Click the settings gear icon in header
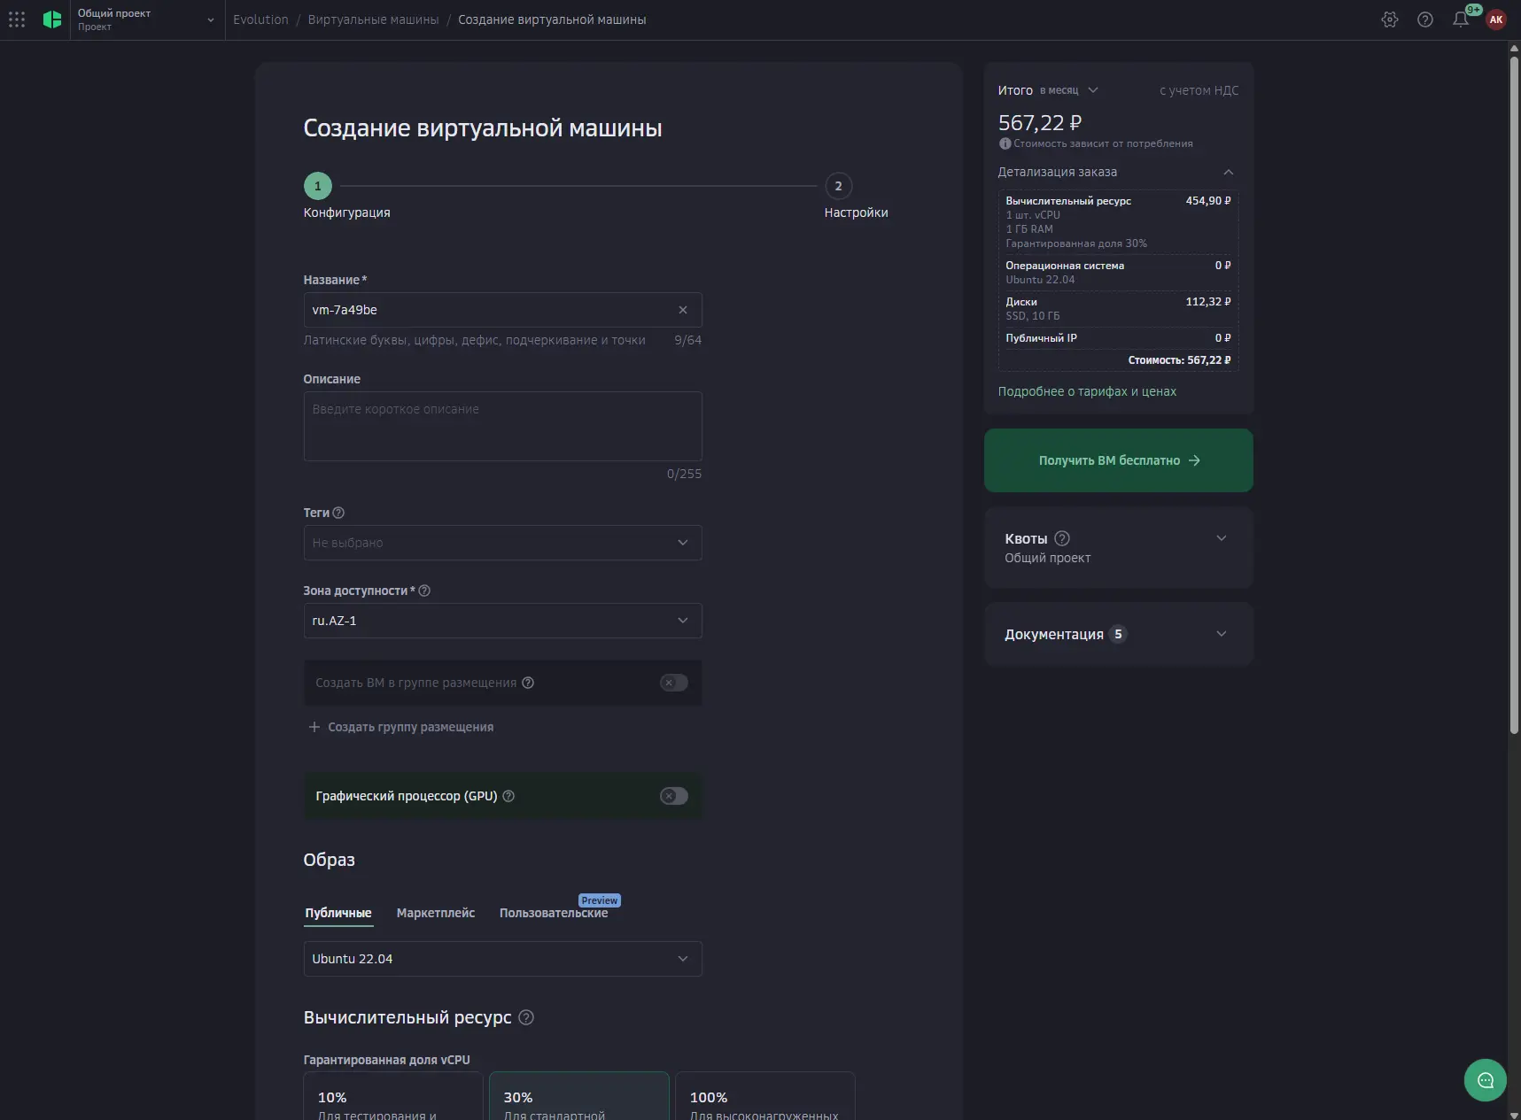The height and width of the screenshot is (1120, 1521). click(x=1389, y=19)
